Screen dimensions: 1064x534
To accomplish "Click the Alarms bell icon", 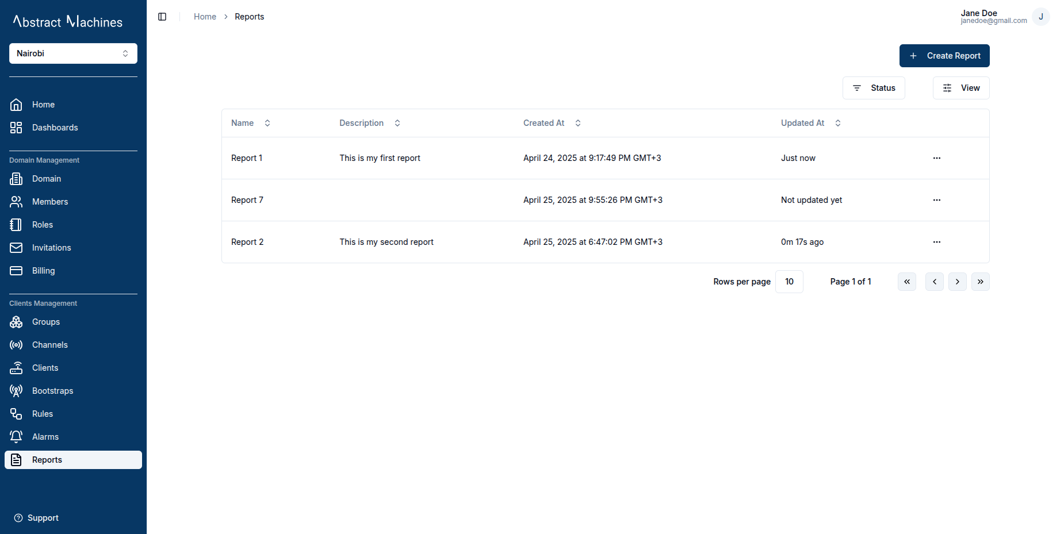I will coord(16,437).
